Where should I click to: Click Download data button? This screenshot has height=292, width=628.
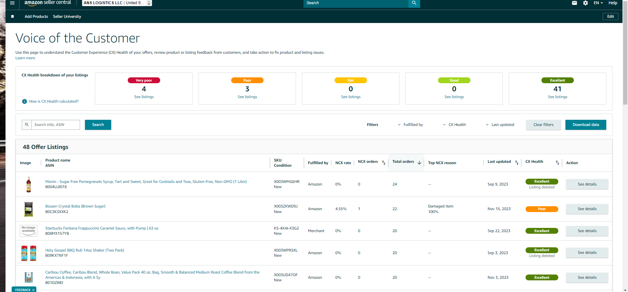586,125
